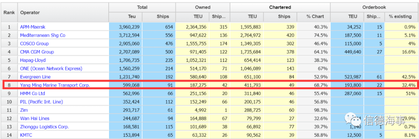Open the ONE (Ocean Network Express) link
Image resolution: width=419 pixels, height=139 pixels.
[51, 69]
